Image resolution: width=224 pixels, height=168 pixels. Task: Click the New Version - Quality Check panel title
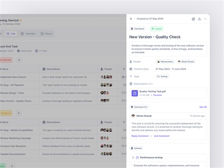coord(155,37)
